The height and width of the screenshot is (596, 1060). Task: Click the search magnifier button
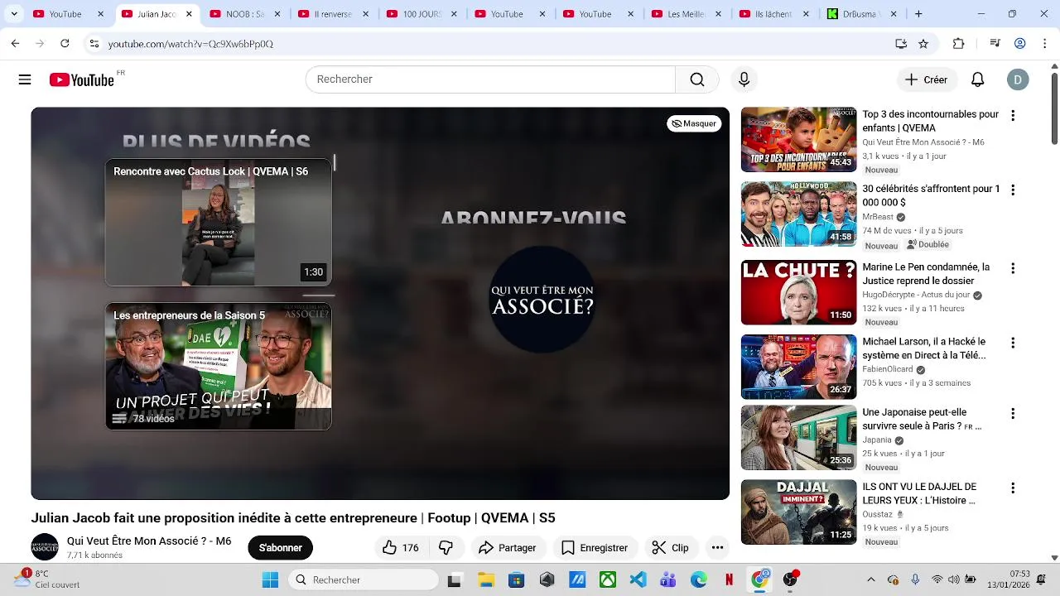point(697,79)
